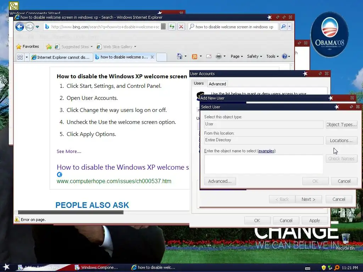The width and height of the screenshot is (363, 272).
Task: Click Cancel in Add New User wizard
Action: pos(339,199)
